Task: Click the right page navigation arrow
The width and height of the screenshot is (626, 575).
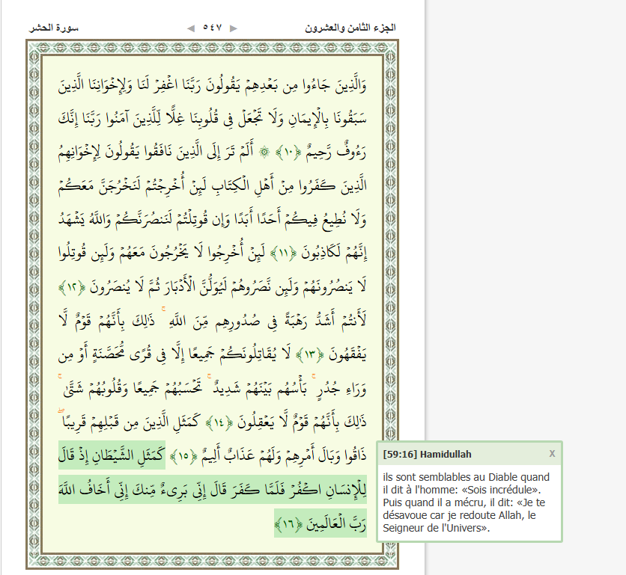Action: 234,28
